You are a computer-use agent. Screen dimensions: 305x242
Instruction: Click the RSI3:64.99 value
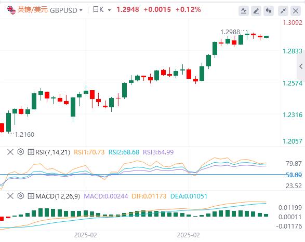point(158,152)
